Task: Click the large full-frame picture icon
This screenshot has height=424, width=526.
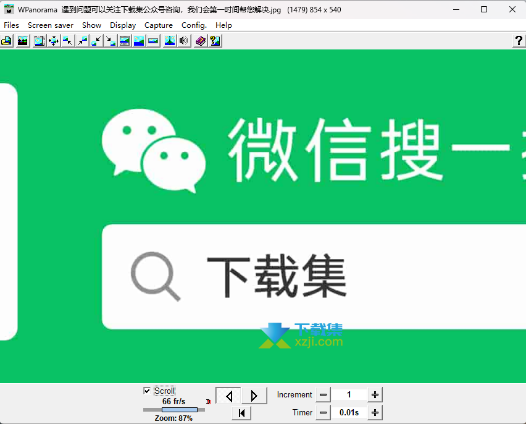Action: (139, 41)
